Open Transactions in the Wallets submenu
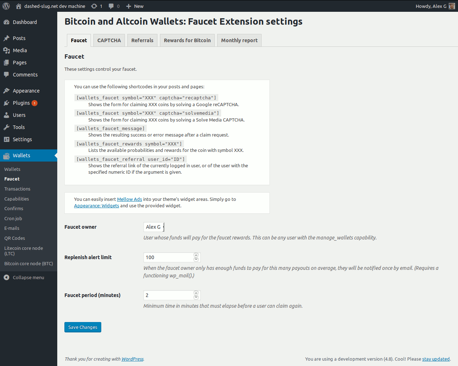The height and width of the screenshot is (366, 458). point(17,189)
